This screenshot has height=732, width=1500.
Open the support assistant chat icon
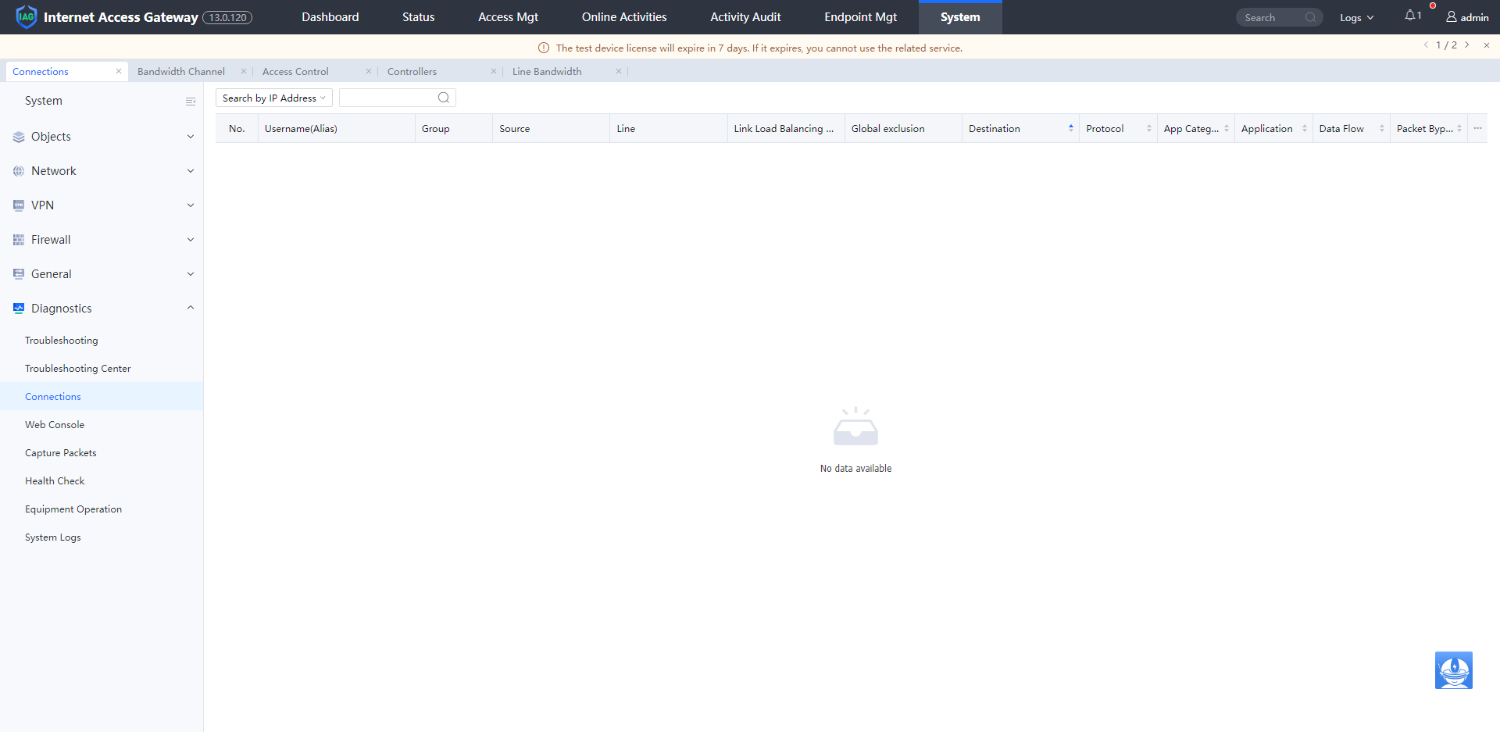click(1453, 670)
